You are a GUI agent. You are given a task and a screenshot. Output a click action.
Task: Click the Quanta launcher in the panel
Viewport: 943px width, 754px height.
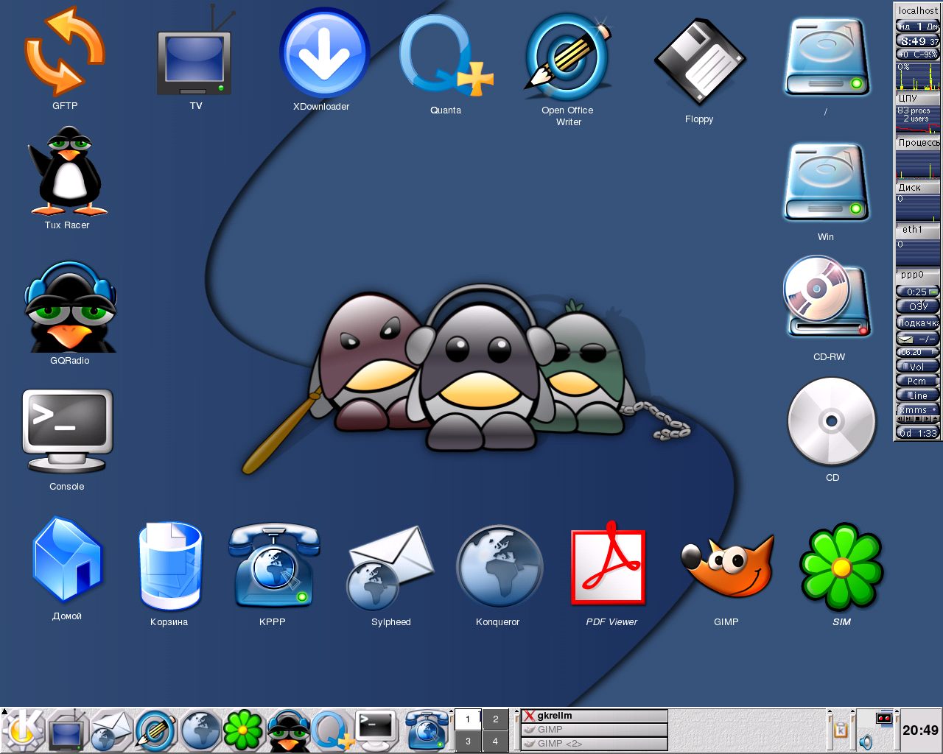[332, 731]
